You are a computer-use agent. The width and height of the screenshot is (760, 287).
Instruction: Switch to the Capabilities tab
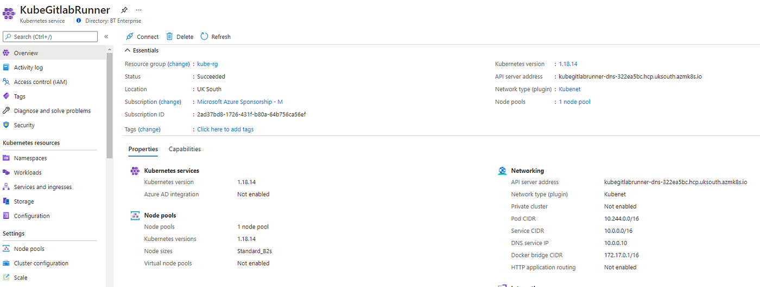(x=185, y=149)
